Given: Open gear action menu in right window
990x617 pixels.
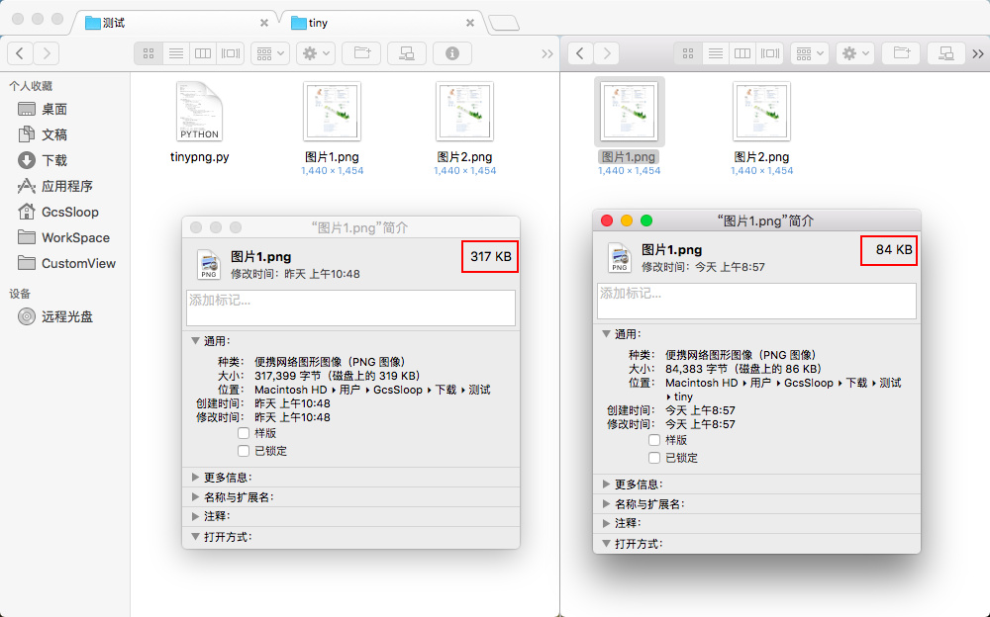Looking at the screenshot, I should 855,53.
